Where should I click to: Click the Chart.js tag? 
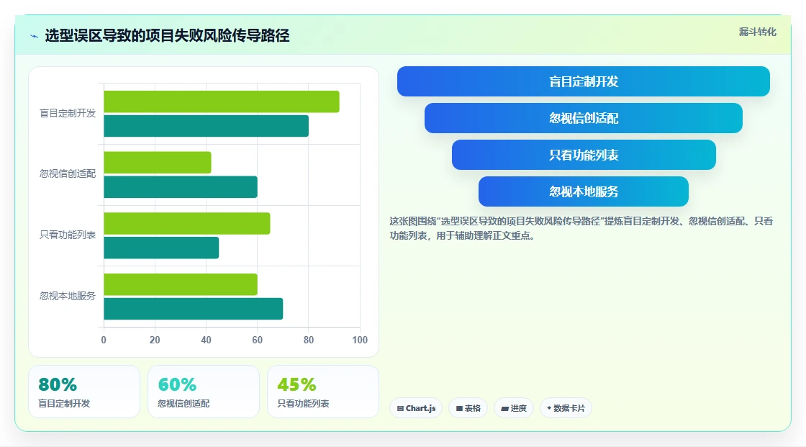point(416,408)
